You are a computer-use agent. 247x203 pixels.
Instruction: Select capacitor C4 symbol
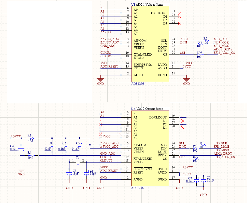pos(21,149)
